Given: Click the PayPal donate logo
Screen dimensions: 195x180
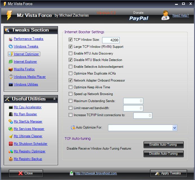Looking at the screenshot, I should 139,18.
